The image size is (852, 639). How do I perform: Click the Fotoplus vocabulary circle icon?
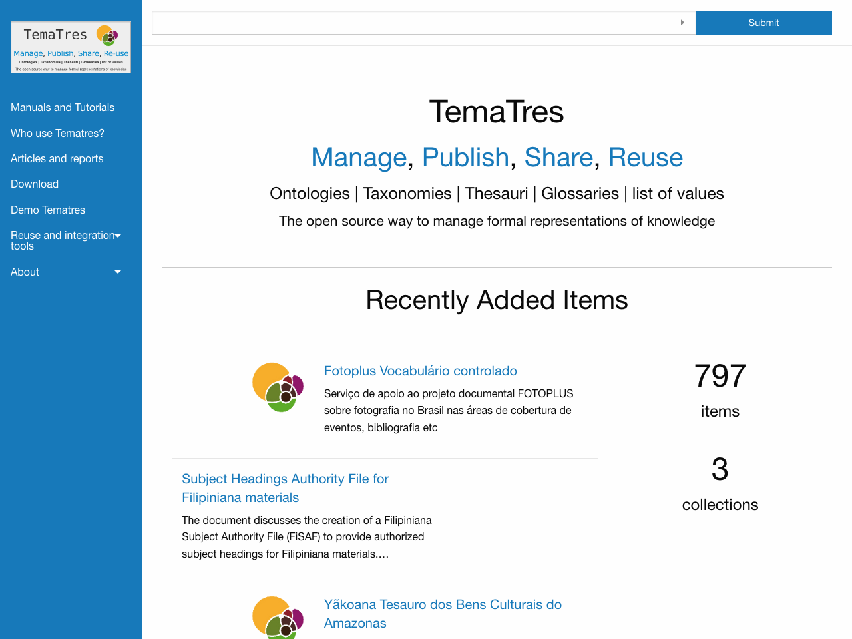coord(278,387)
